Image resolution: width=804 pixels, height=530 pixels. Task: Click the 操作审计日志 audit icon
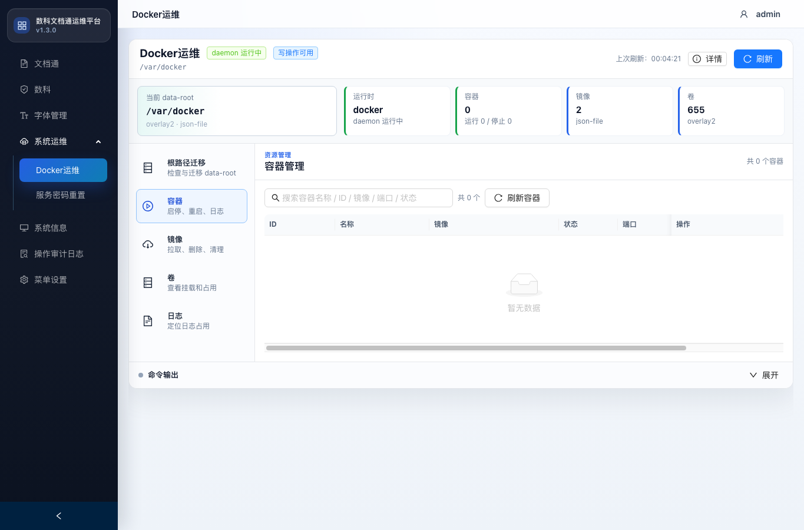click(24, 254)
